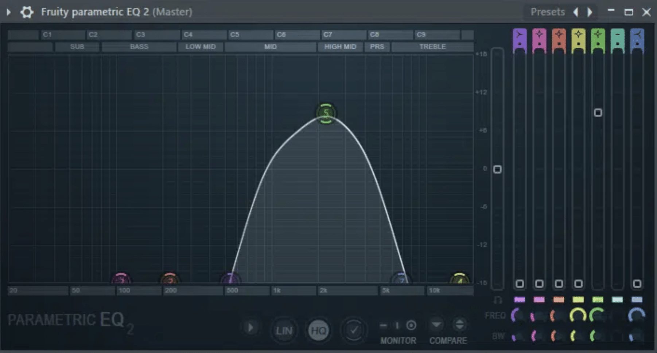Click band 3 orange BW knob
This screenshot has height=353, width=657.
pos(558,336)
